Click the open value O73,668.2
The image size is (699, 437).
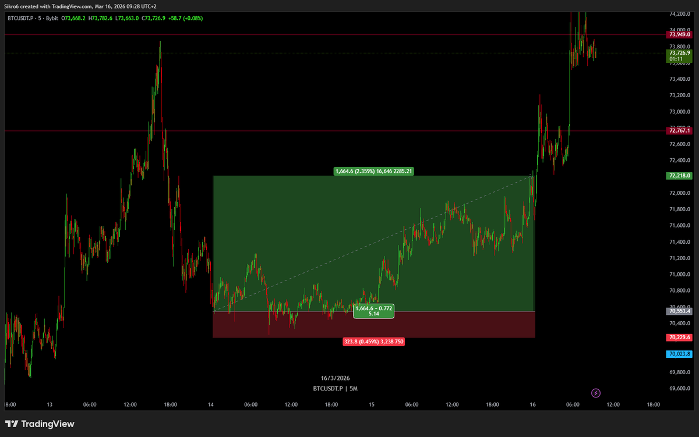(72, 18)
